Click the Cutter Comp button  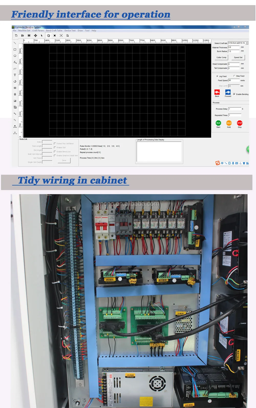[221, 58]
